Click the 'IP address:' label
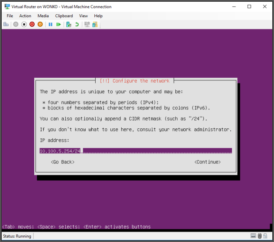Screen dimensions: 274x242 55,140
